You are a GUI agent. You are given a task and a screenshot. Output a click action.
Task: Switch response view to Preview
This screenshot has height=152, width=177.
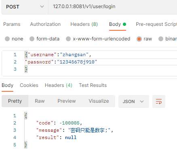pyautogui.click(x=67, y=101)
